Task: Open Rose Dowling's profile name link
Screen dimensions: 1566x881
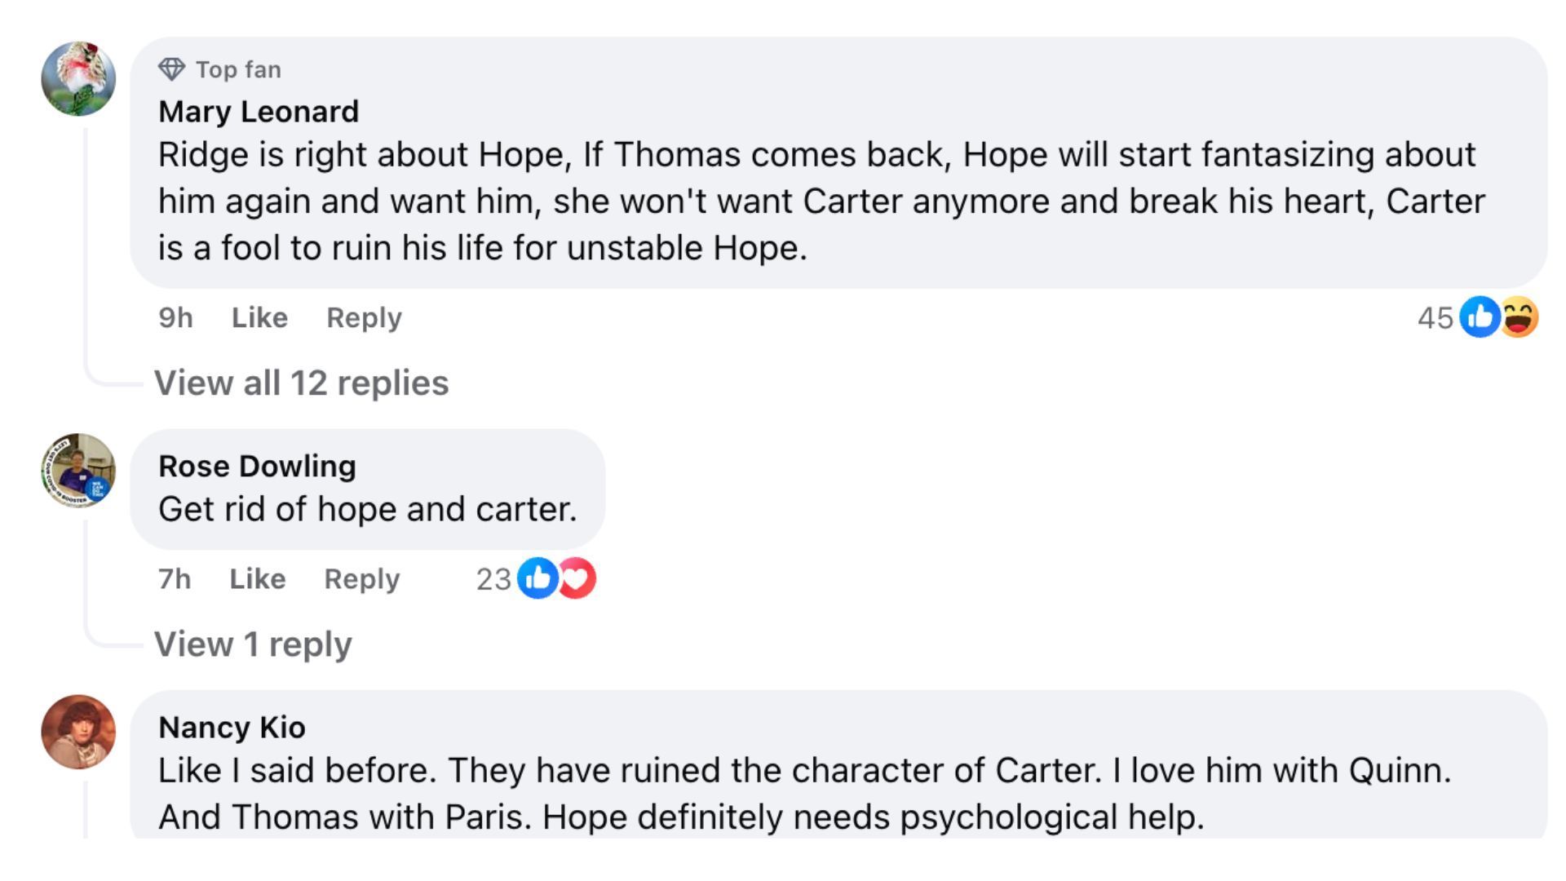Action: [x=257, y=466]
